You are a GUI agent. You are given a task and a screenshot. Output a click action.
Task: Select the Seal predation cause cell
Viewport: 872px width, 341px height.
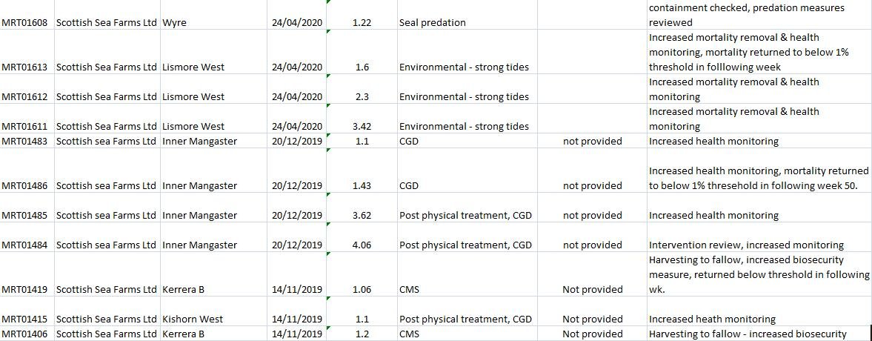coord(433,22)
